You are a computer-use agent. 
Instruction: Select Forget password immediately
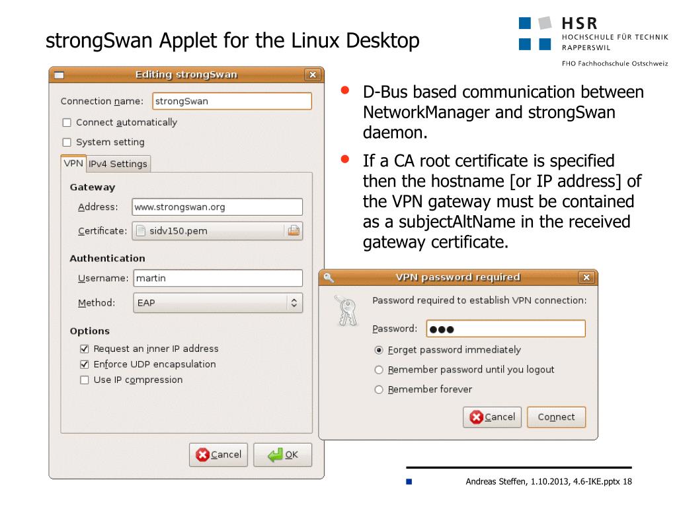coord(379,350)
